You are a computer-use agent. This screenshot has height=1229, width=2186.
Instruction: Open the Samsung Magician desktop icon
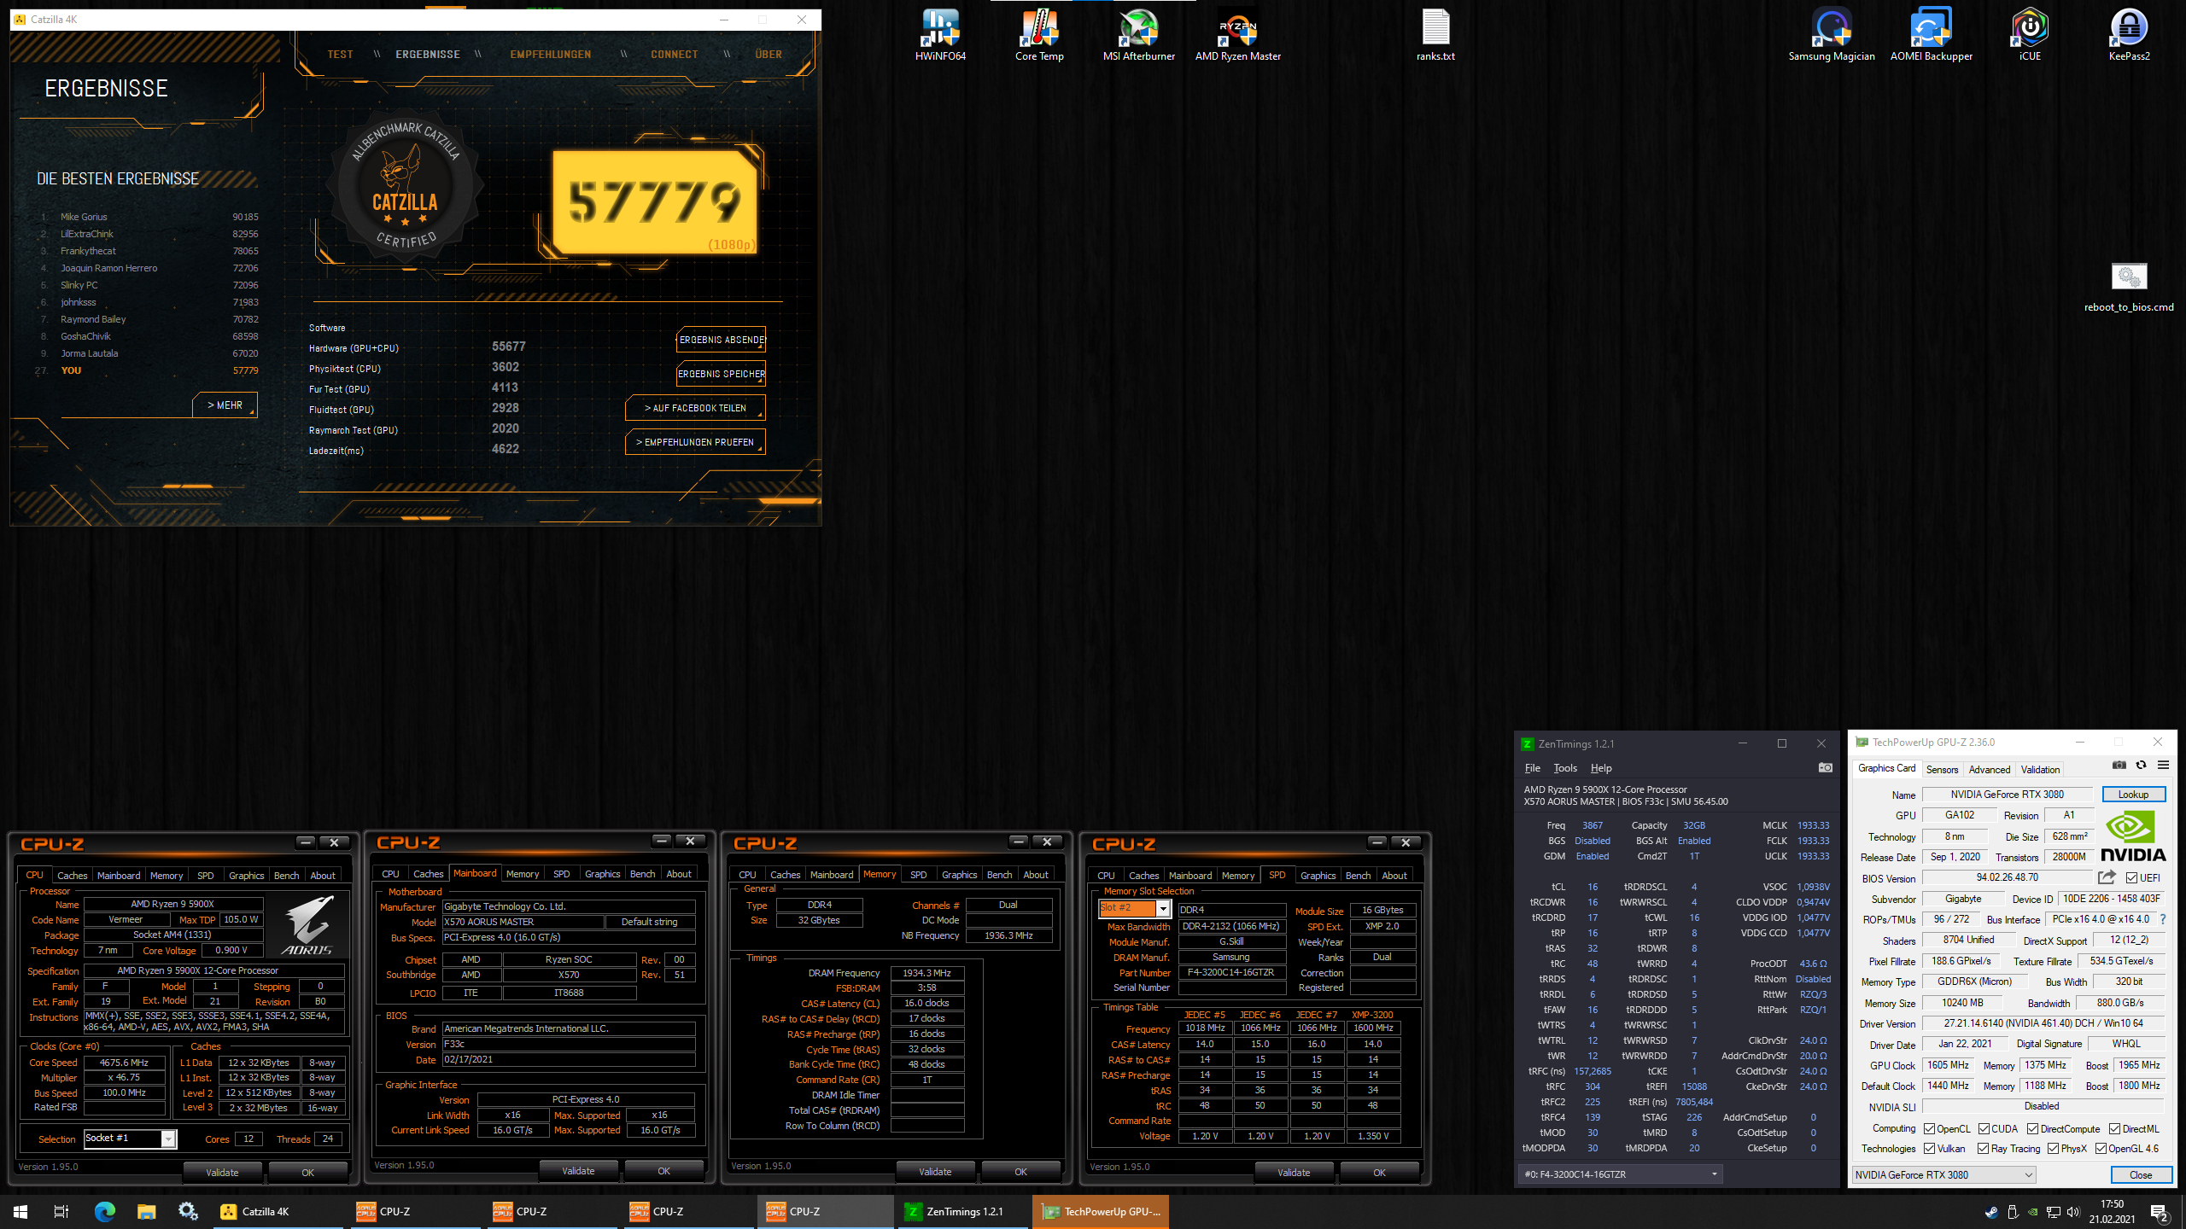pos(1832,36)
